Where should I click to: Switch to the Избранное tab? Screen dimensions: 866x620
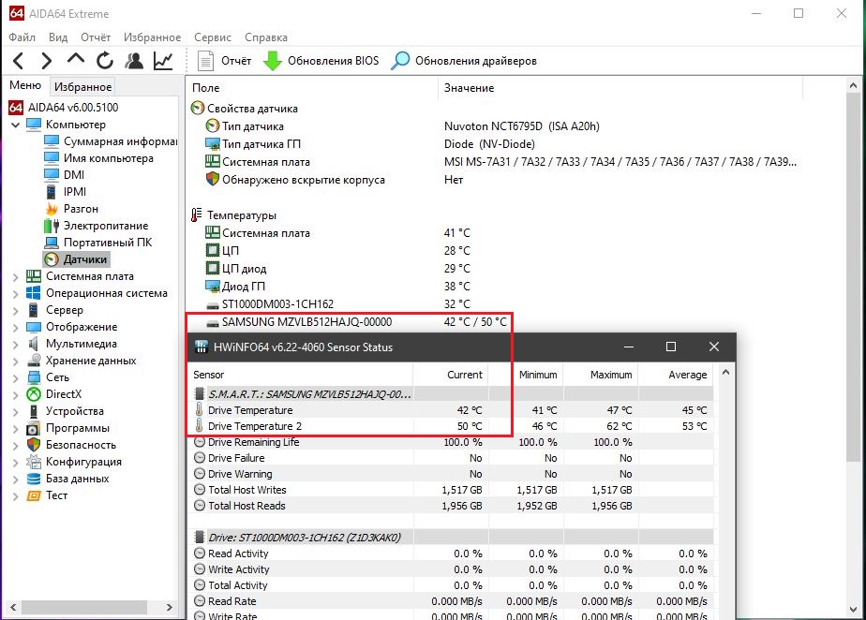coord(82,87)
